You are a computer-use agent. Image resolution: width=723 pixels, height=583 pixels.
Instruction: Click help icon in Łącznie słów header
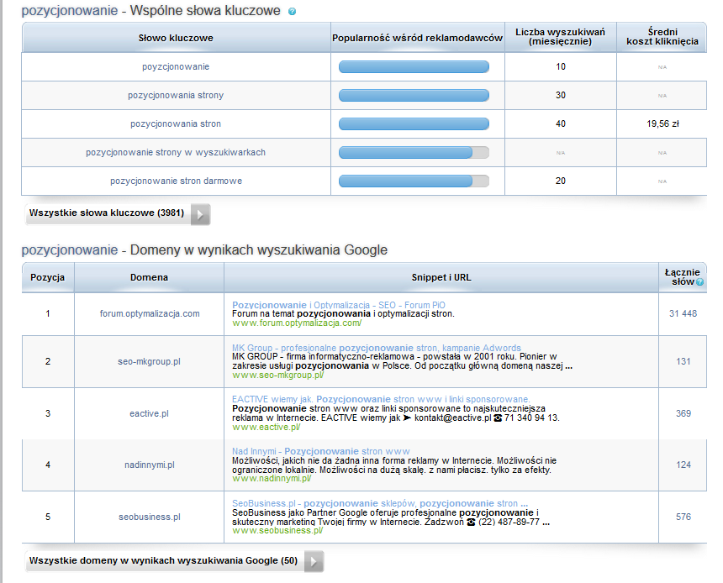700,283
